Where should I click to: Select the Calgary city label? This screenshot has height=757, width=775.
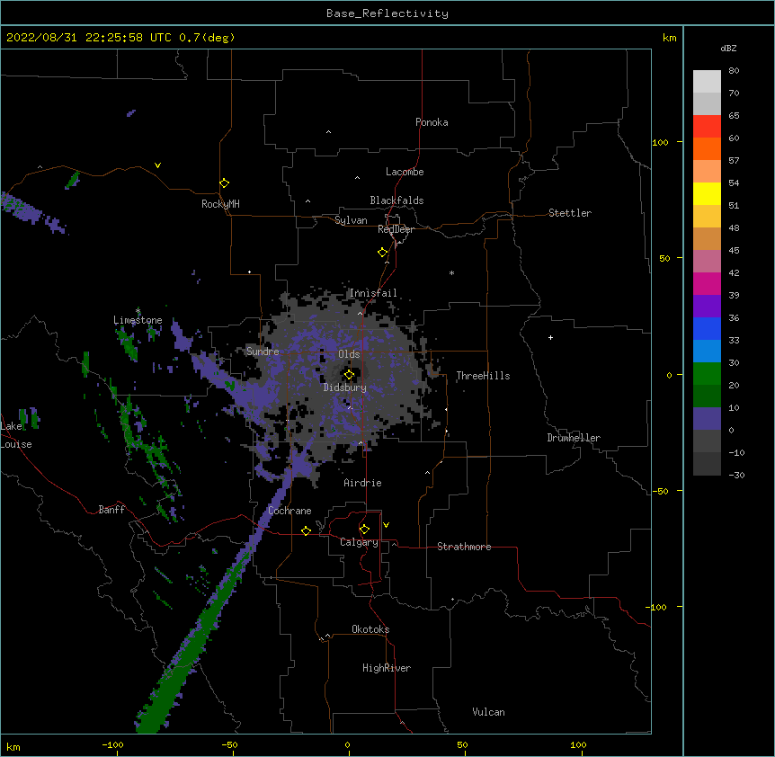pos(359,542)
